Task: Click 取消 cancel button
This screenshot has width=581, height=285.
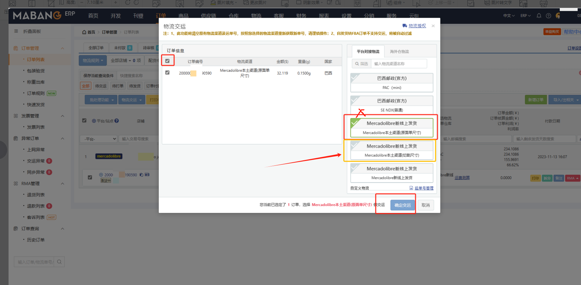Action: tap(426, 205)
